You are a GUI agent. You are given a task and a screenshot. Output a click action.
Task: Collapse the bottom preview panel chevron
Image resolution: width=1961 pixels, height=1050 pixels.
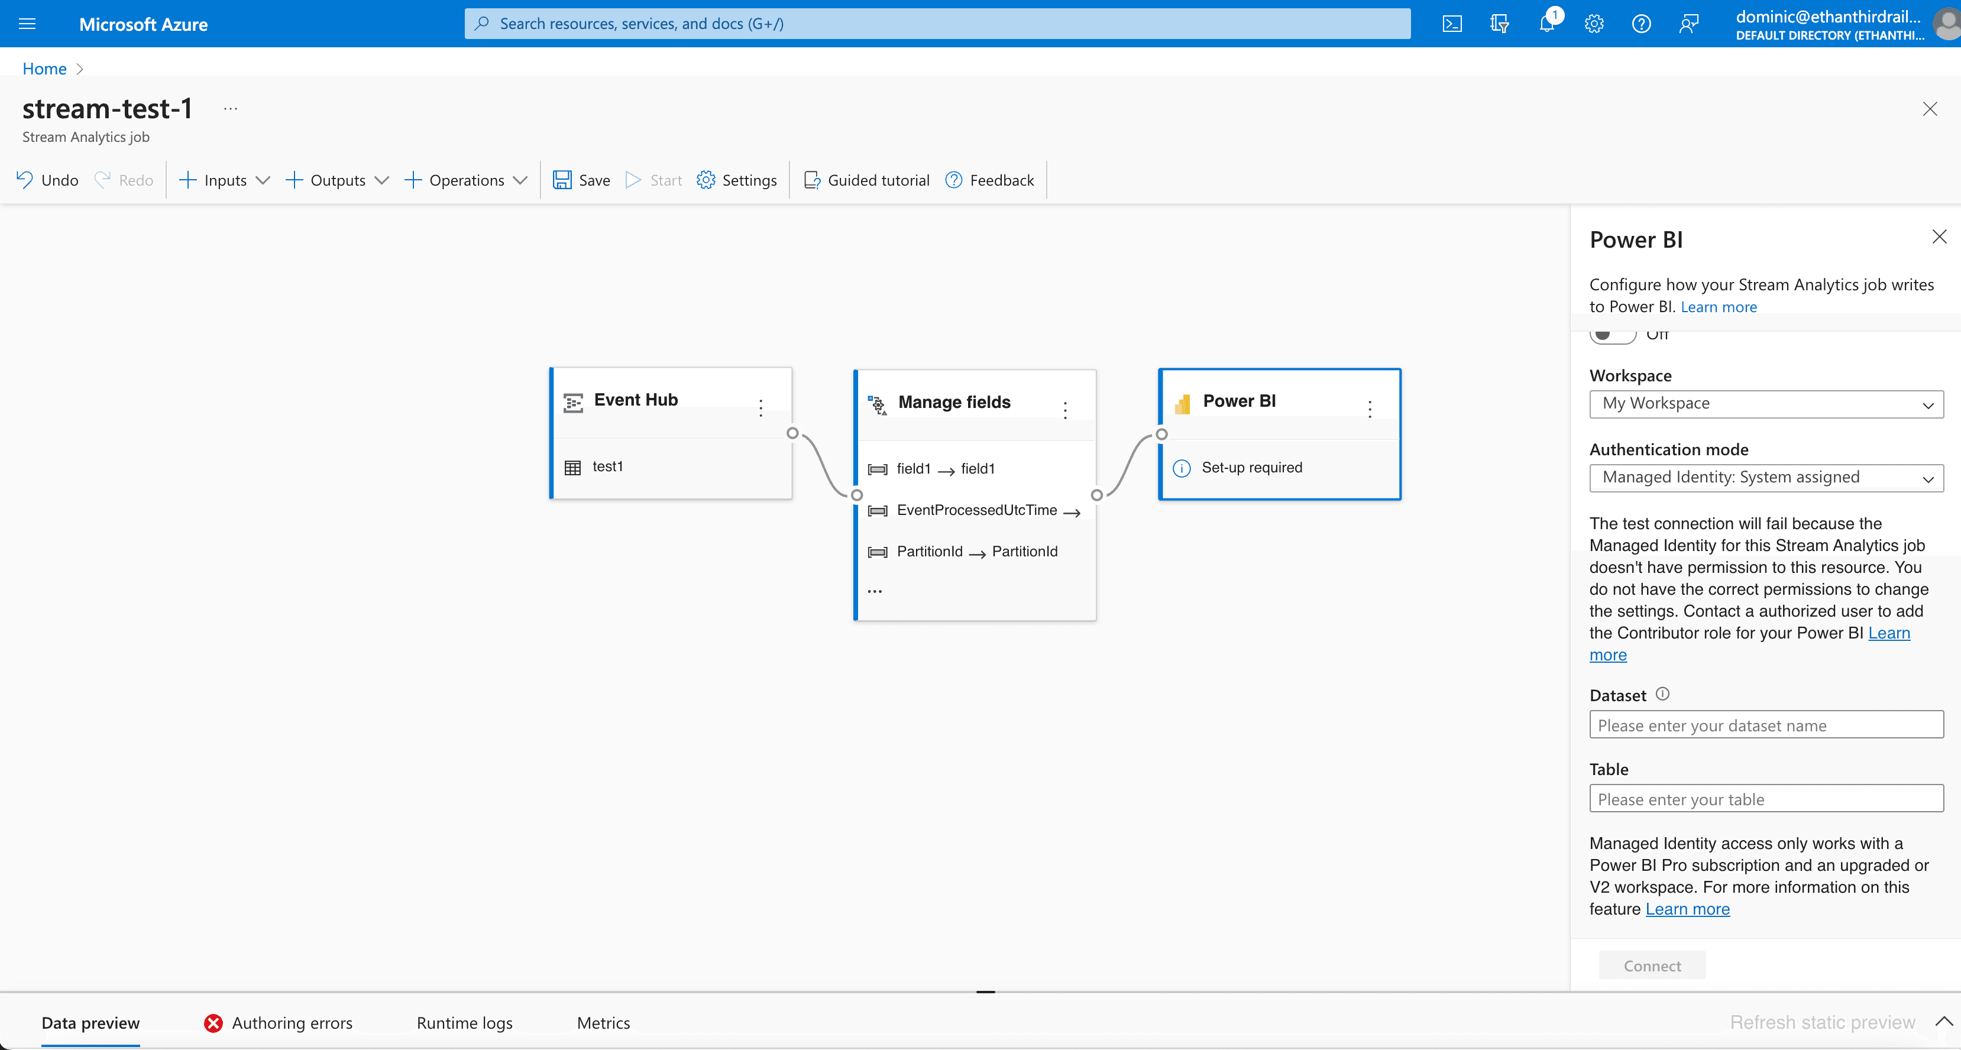pyautogui.click(x=1943, y=1021)
